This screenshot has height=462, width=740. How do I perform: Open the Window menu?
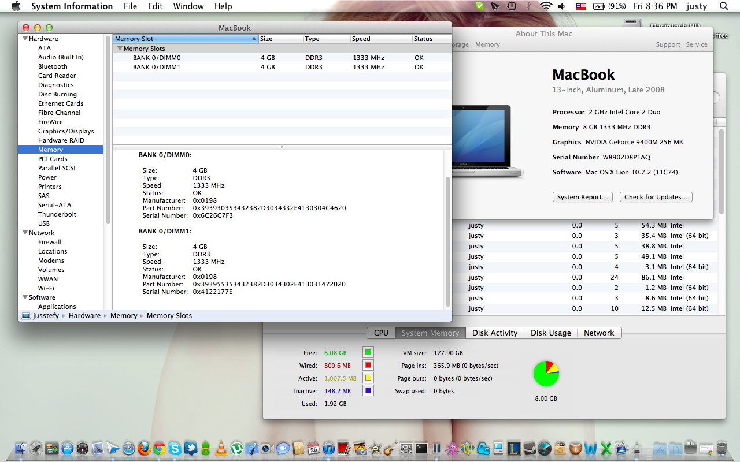click(188, 6)
